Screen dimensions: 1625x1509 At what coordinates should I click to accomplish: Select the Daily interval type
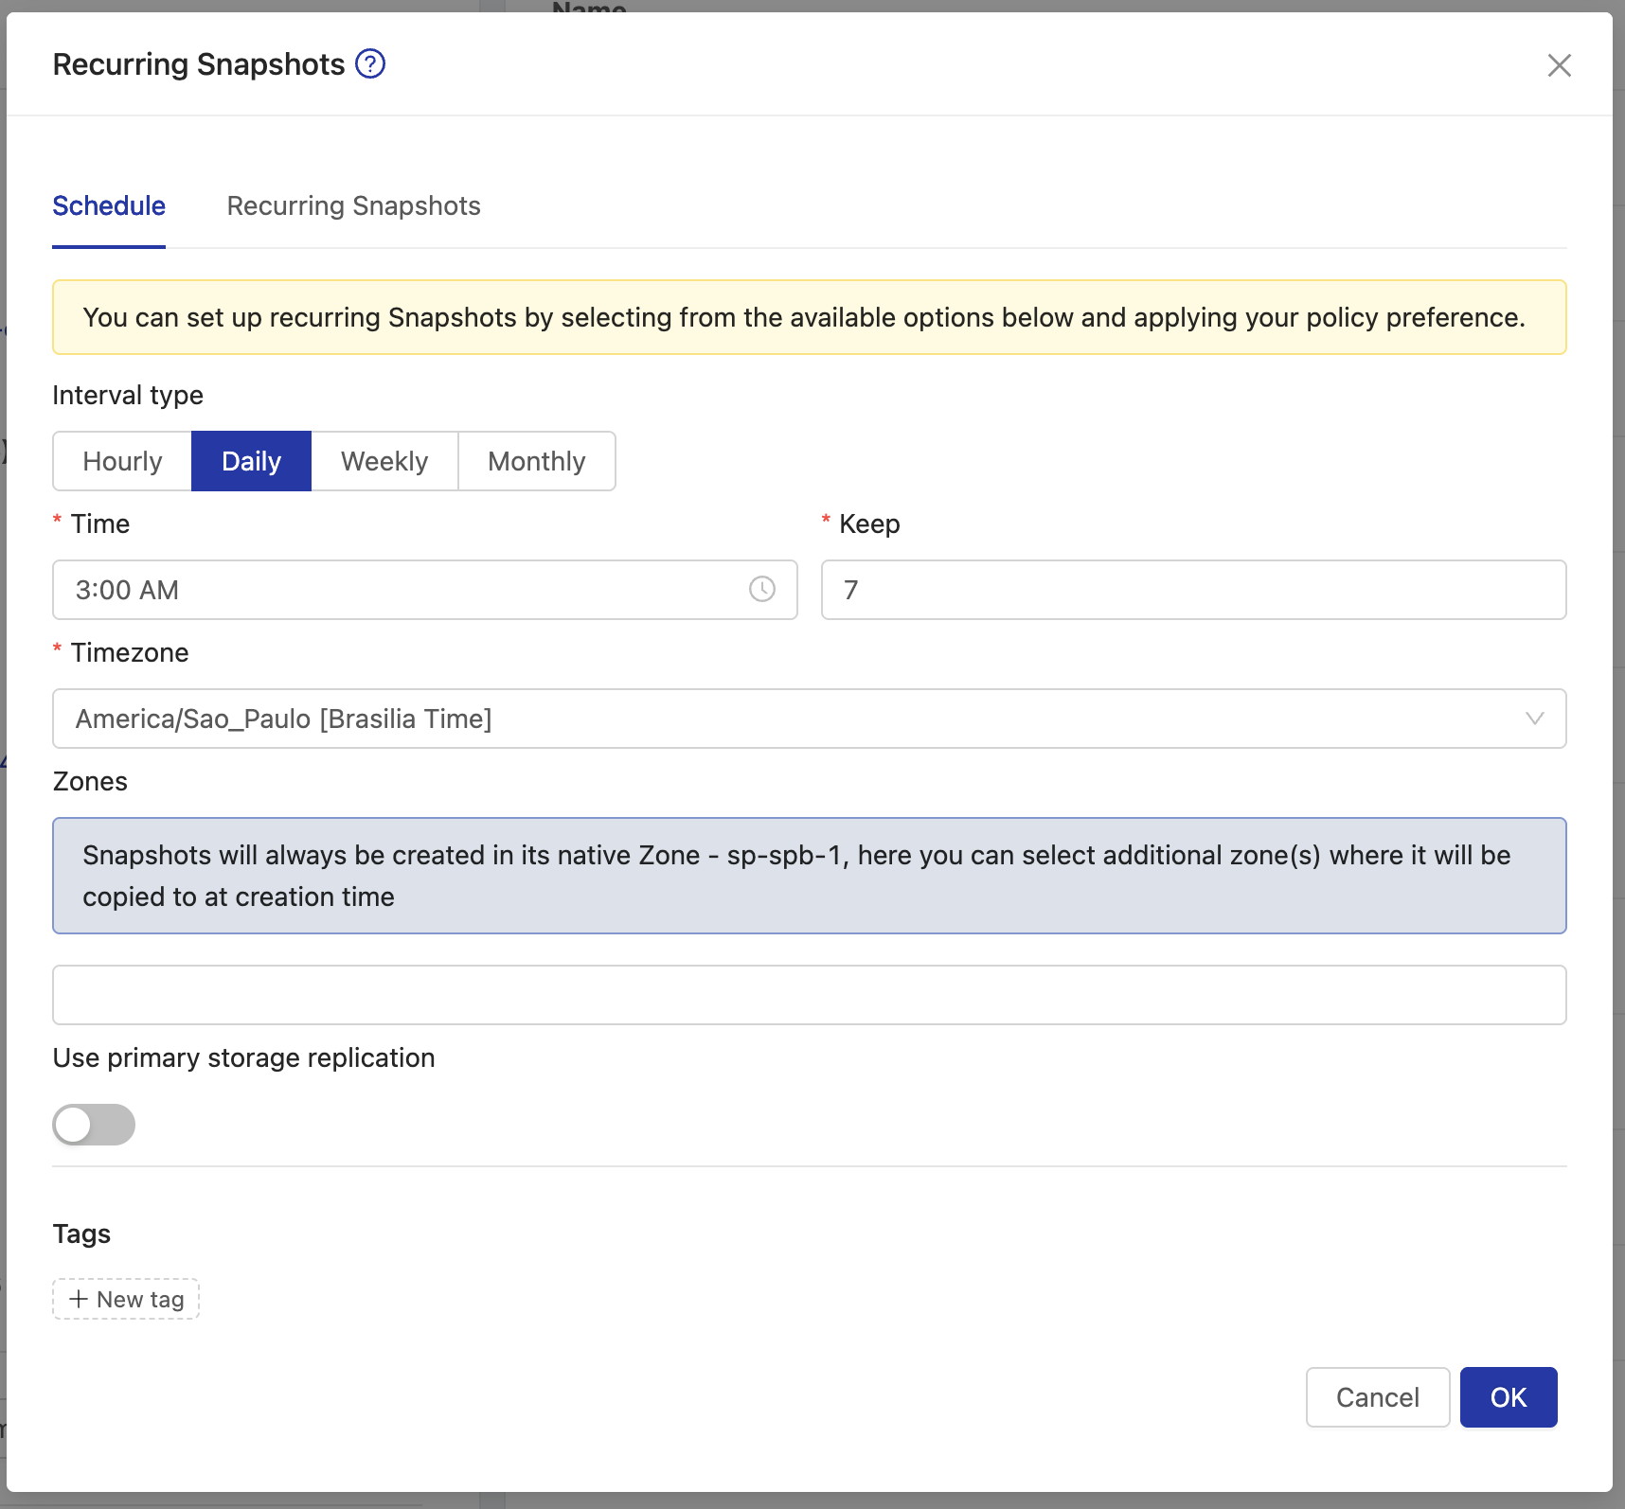(x=251, y=461)
